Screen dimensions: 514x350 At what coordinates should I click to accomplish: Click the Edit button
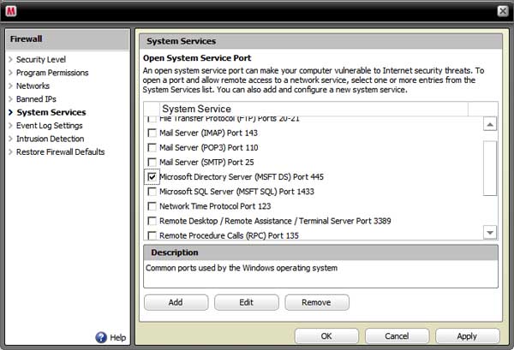(x=246, y=302)
